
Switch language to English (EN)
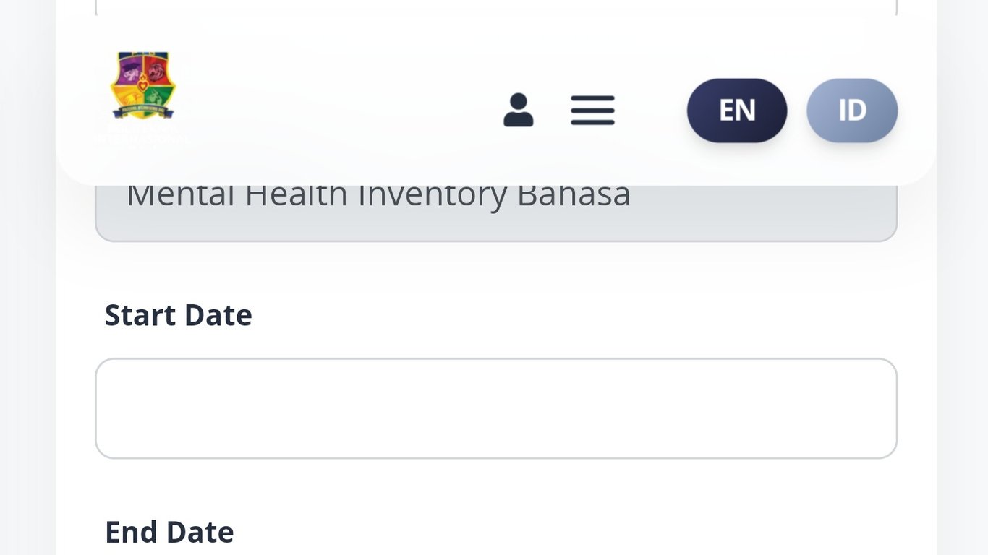click(736, 111)
